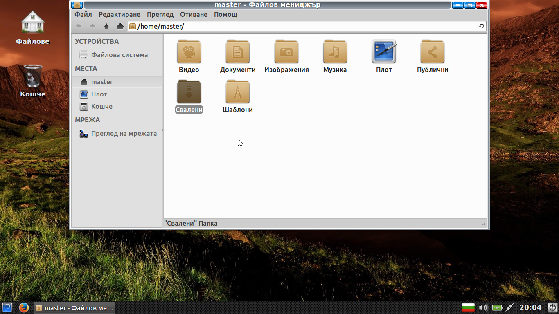
Task: Go back with the left arrow
Action: click(79, 26)
